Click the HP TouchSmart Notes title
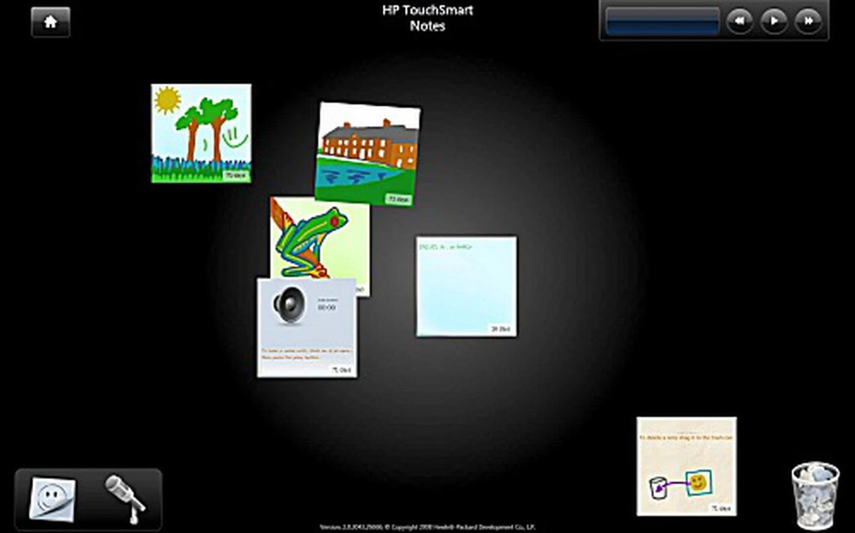 (428, 19)
